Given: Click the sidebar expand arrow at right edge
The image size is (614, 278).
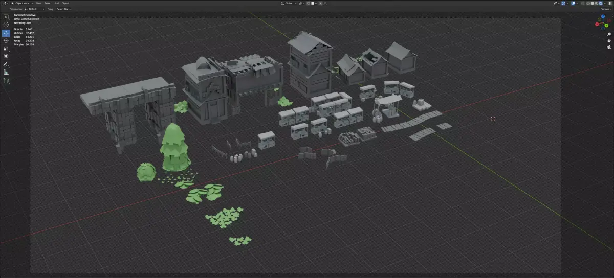Looking at the screenshot, I should (x=612, y=15).
